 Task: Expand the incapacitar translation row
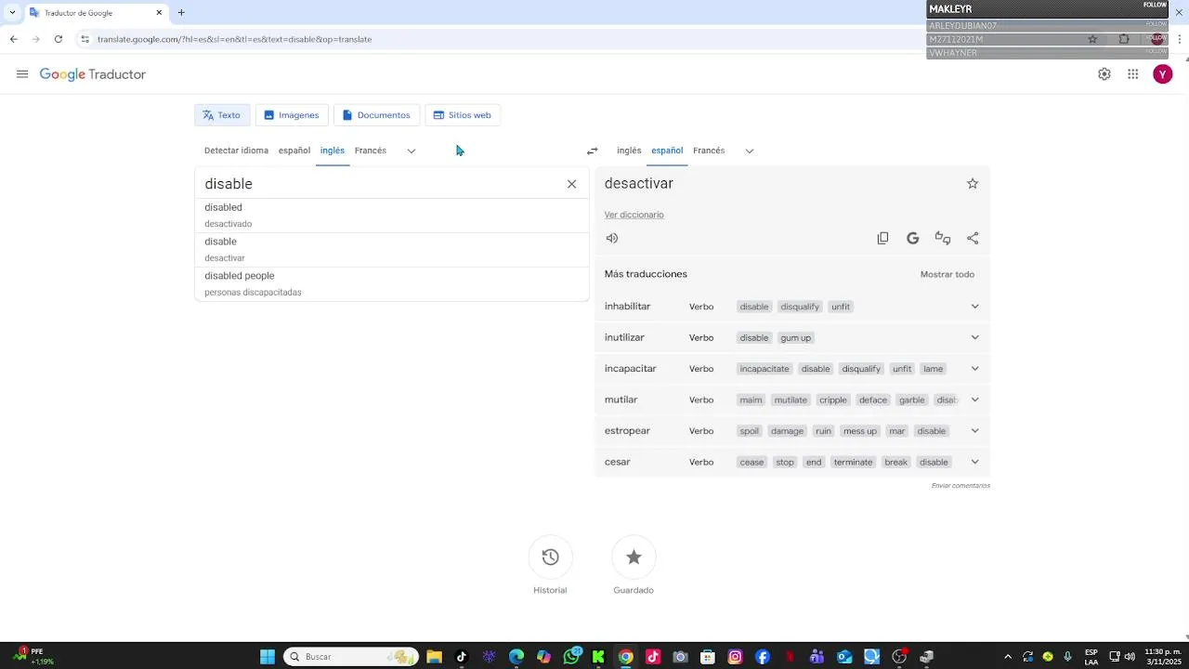[x=974, y=369]
